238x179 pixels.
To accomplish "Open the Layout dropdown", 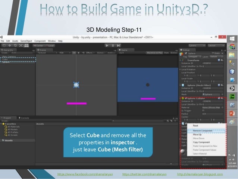I will (216, 46).
